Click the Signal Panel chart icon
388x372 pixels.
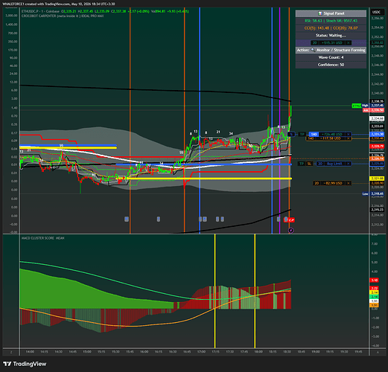click(320, 13)
